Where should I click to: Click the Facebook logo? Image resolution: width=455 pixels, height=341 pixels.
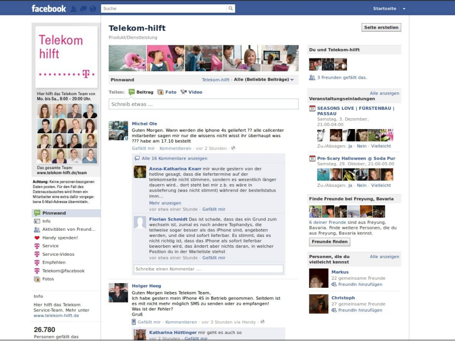(49, 8)
